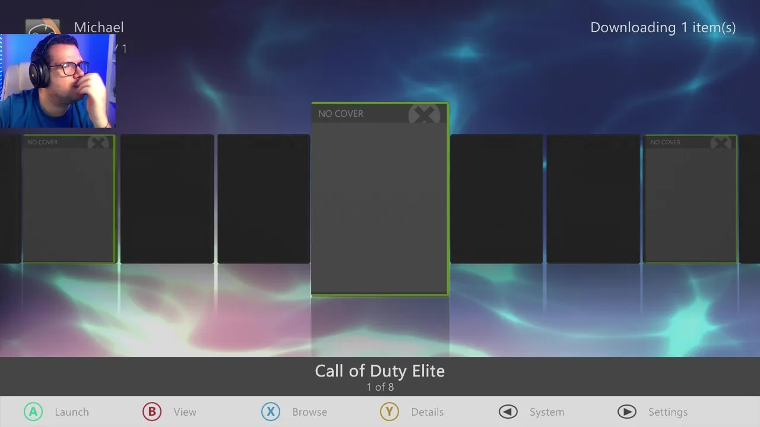Click the streamer webcam overlay
Image resolution: width=760 pixels, height=427 pixels.
click(58, 81)
